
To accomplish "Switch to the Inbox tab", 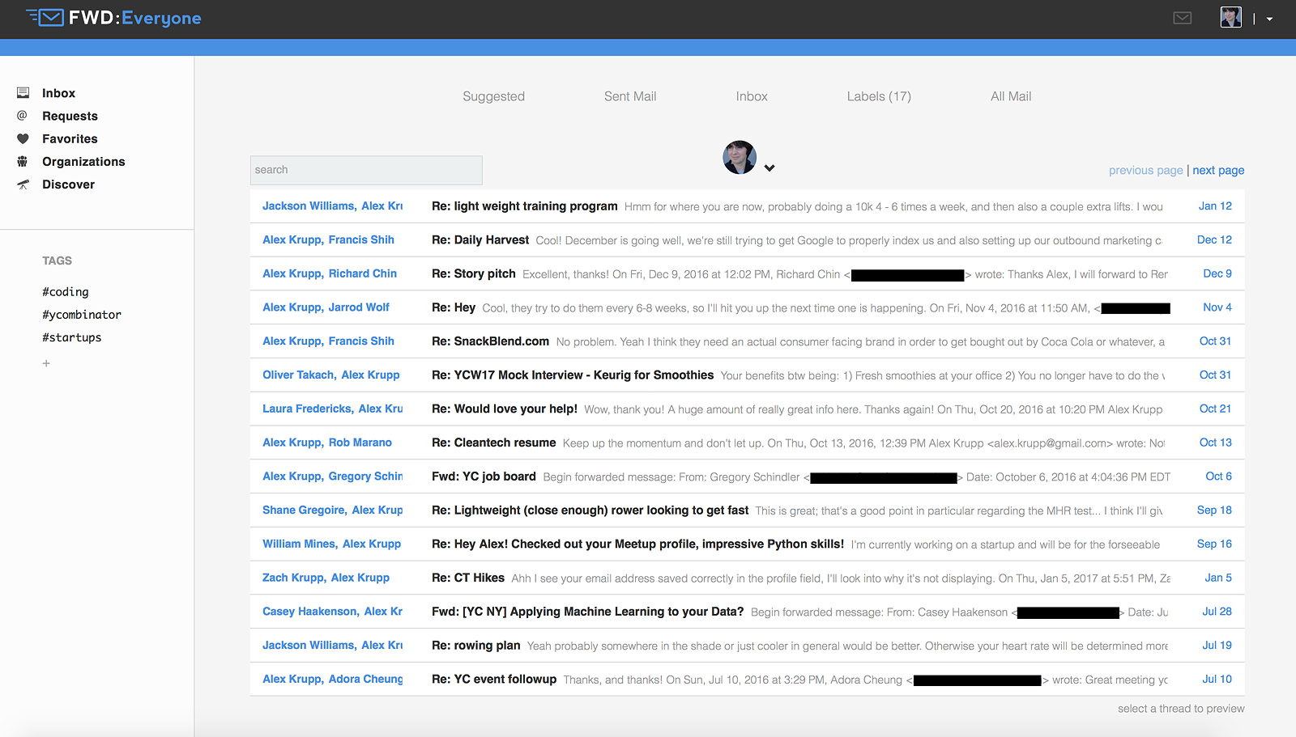I will coord(752,96).
